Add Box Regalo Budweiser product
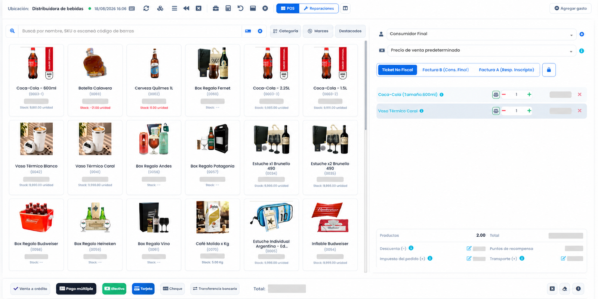The height and width of the screenshot is (299, 598). [x=36, y=235]
